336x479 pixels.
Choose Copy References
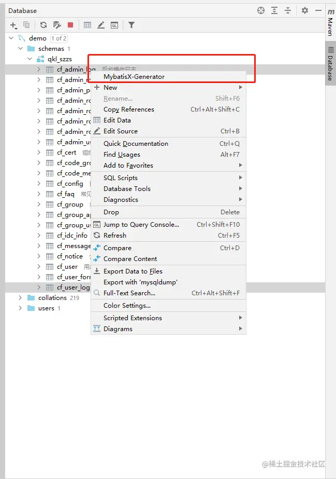[168, 110]
